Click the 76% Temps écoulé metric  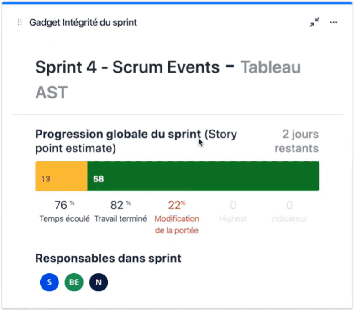tap(64, 211)
